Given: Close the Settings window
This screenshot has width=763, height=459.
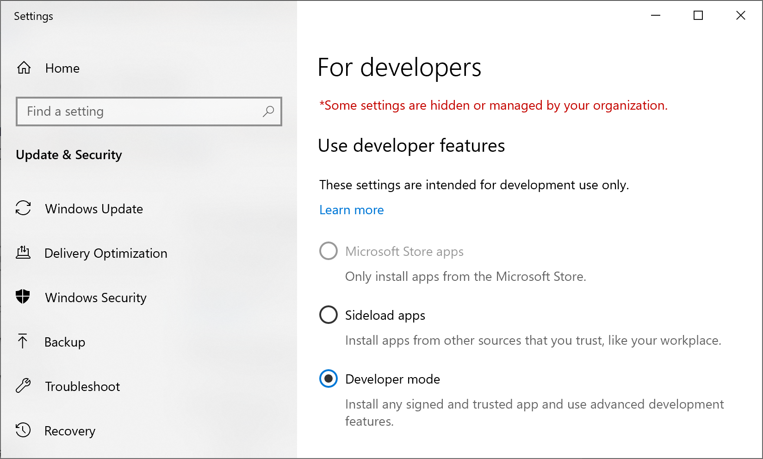Looking at the screenshot, I should (x=740, y=16).
